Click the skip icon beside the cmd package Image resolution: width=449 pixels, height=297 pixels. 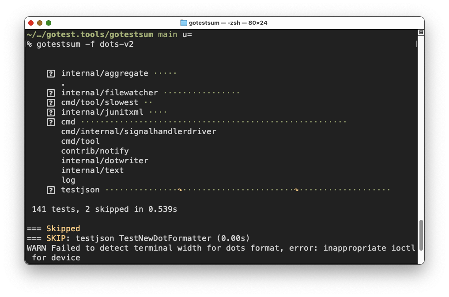(x=51, y=122)
